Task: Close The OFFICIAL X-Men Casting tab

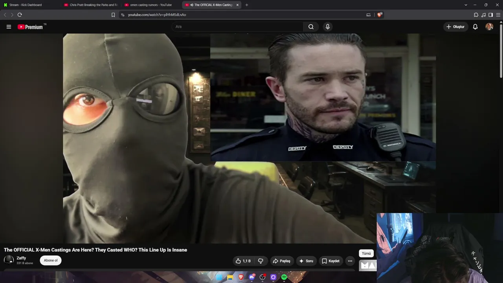Action: (237, 5)
